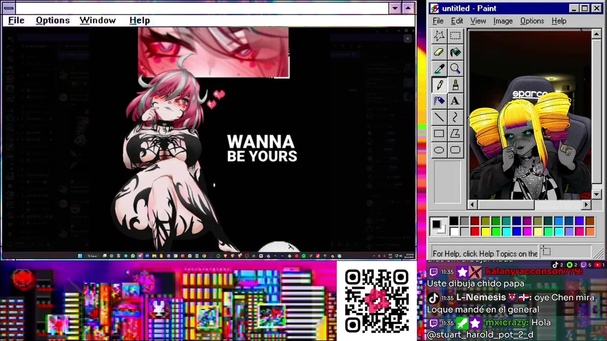This screenshot has width=607, height=341.
Task: Click the close X in the inner dark window
Action: (407, 38)
